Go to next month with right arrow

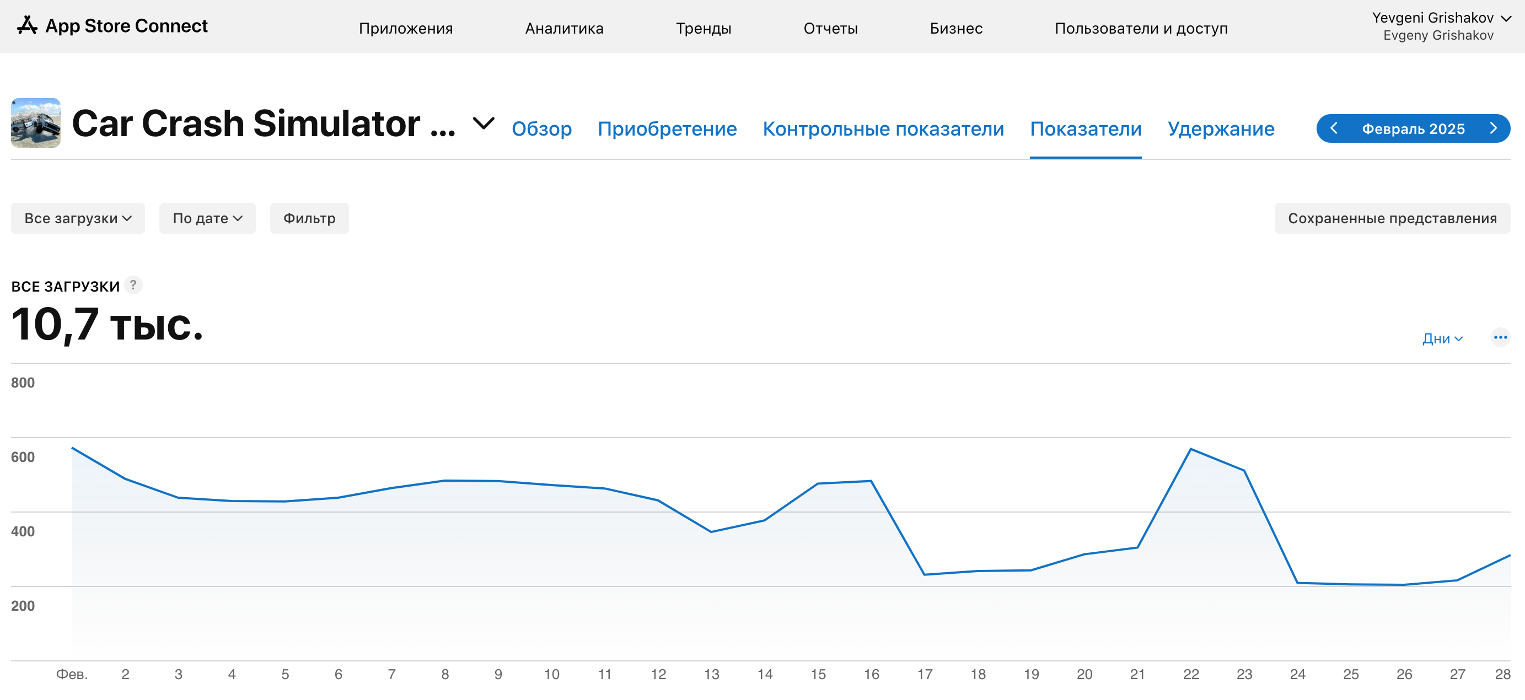coord(1493,128)
